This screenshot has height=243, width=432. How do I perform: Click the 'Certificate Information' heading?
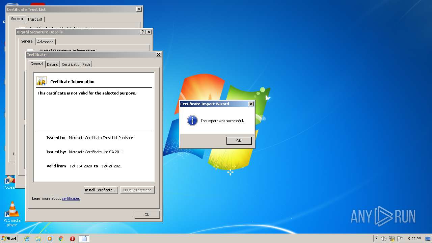point(72,82)
